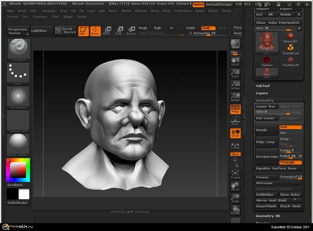
Task: Click the BPR render icon
Action: [x=235, y=44]
